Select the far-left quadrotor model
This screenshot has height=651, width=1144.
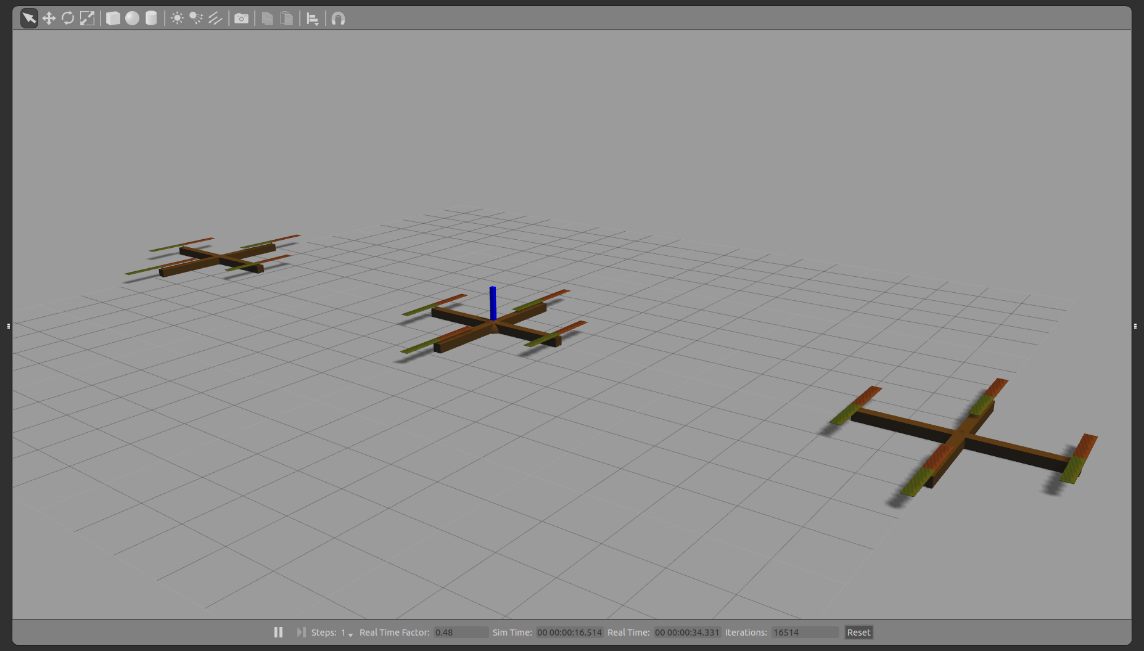[220, 258]
